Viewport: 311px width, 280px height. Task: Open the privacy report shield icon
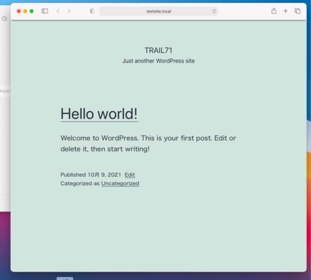point(92,11)
